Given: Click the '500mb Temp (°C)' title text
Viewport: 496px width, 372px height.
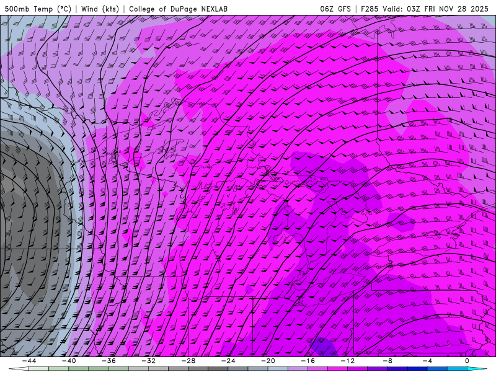Looking at the screenshot, I should [x=38, y=9].
